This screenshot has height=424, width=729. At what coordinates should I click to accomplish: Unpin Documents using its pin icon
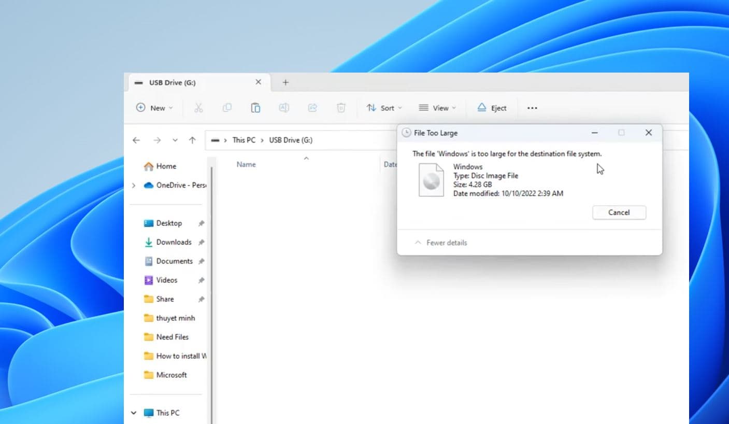tap(201, 261)
